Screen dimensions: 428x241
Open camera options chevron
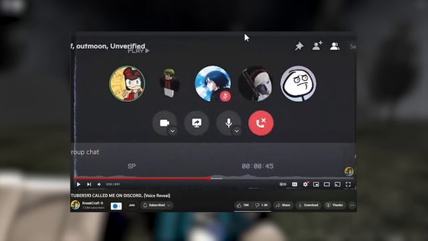point(173,131)
